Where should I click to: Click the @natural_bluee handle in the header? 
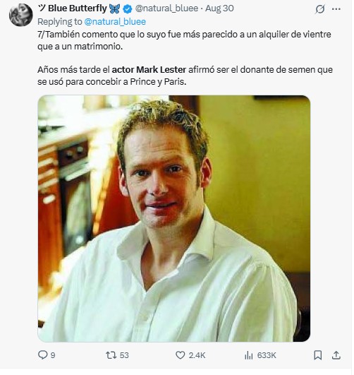point(168,8)
